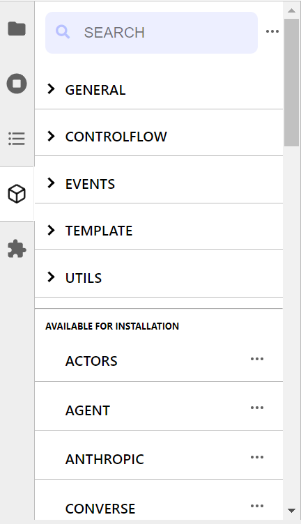This screenshot has height=524, width=301.
Task: Expand the EVENTS category
Action: click(159, 183)
